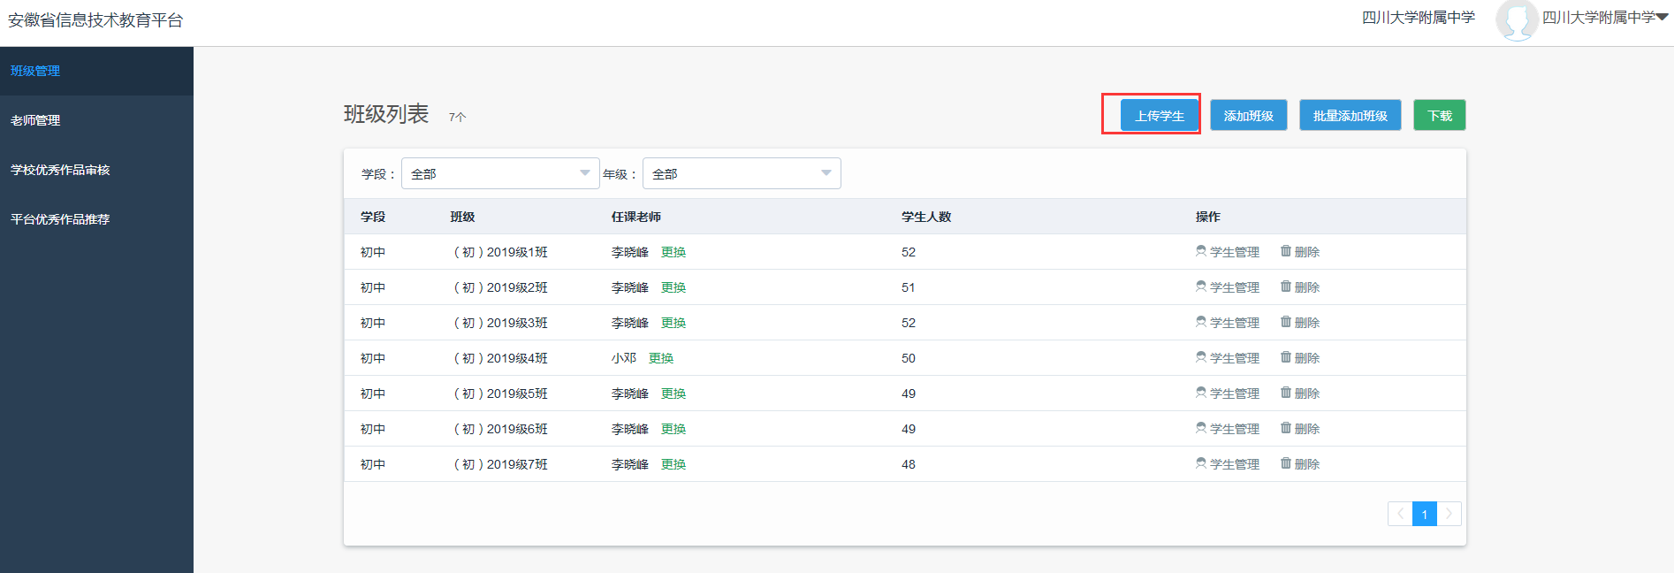Screen dimensions: 1674x573
Task: Select 平台优秀作品推荐 from sidebar
Action: (x=60, y=219)
